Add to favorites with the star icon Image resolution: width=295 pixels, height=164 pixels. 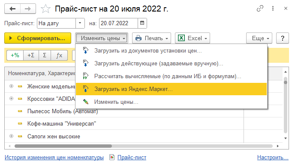pyautogui.click(x=45, y=9)
